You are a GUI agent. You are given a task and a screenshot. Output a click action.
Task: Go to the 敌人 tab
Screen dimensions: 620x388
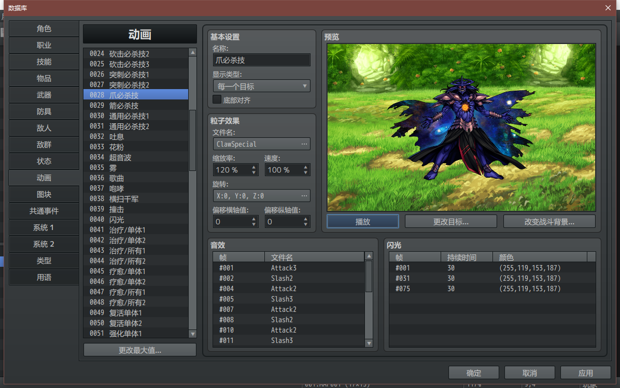tap(44, 128)
